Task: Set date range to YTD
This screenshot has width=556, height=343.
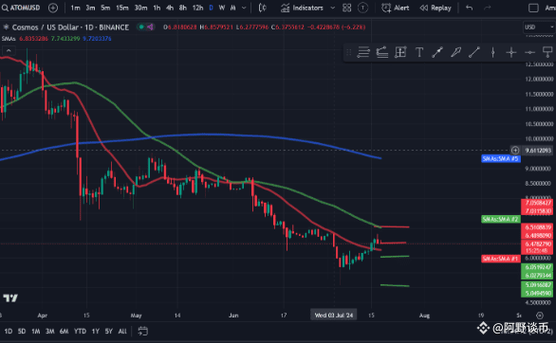Action: click(x=80, y=332)
